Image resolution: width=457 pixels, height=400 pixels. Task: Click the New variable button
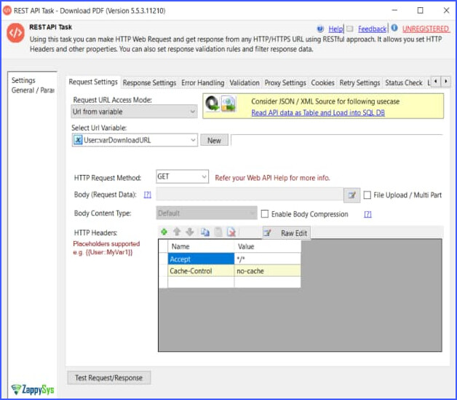(214, 141)
